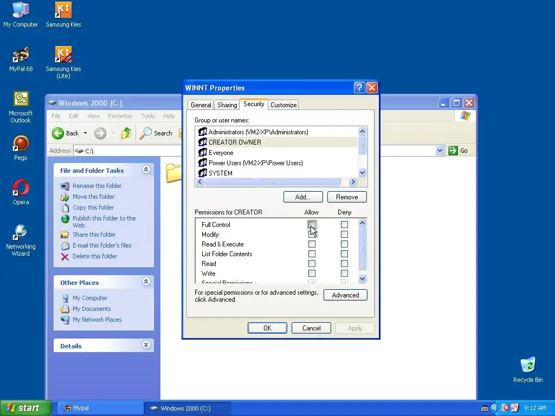
Task: Check Deny for Read & Execute
Action: pyautogui.click(x=344, y=244)
